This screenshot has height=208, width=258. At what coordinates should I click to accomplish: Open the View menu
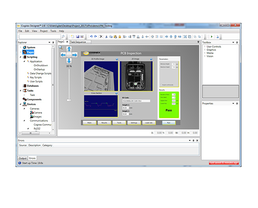click(34, 31)
